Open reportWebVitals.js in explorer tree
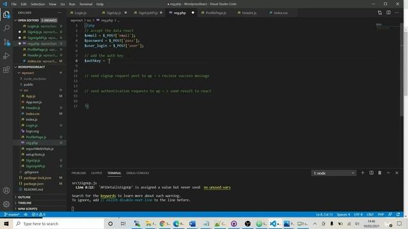 pyautogui.click(x=40, y=149)
